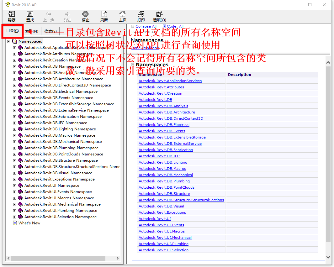The height and width of the screenshot is (267, 334).
Task: Click the 停止 (Stop) toolbar icon
Action: pyautogui.click(x=85, y=14)
